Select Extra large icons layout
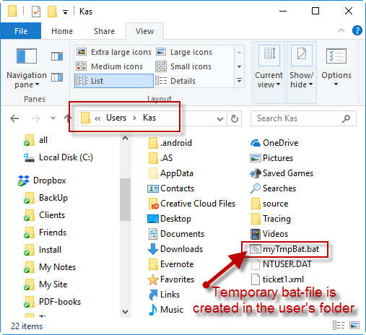Image resolution: width=366 pixels, height=335 pixels. tap(114, 52)
